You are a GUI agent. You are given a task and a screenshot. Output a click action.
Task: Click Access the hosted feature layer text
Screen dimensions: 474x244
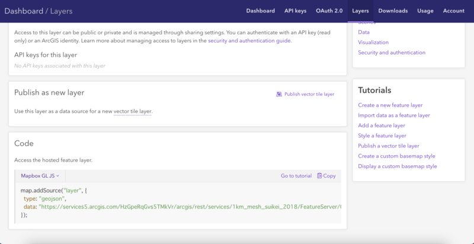pos(53,160)
